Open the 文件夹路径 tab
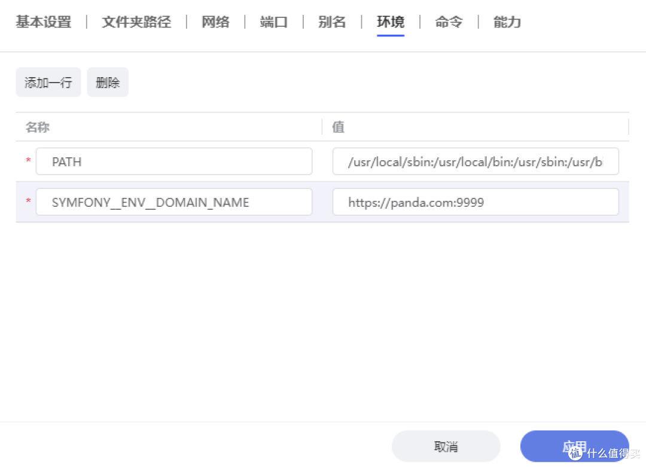 pyautogui.click(x=136, y=22)
